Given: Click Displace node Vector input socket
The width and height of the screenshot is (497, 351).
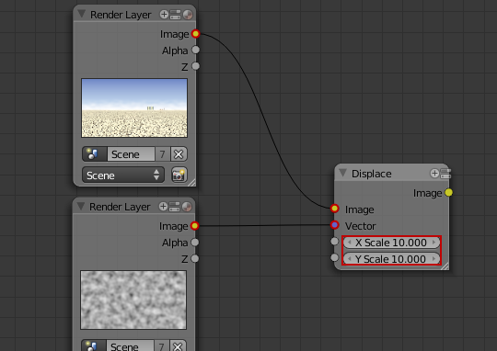Looking at the screenshot, I should click(335, 225).
